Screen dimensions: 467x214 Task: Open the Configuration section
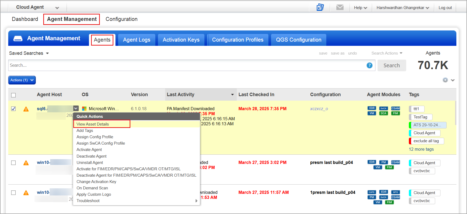click(x=122, y=19)
